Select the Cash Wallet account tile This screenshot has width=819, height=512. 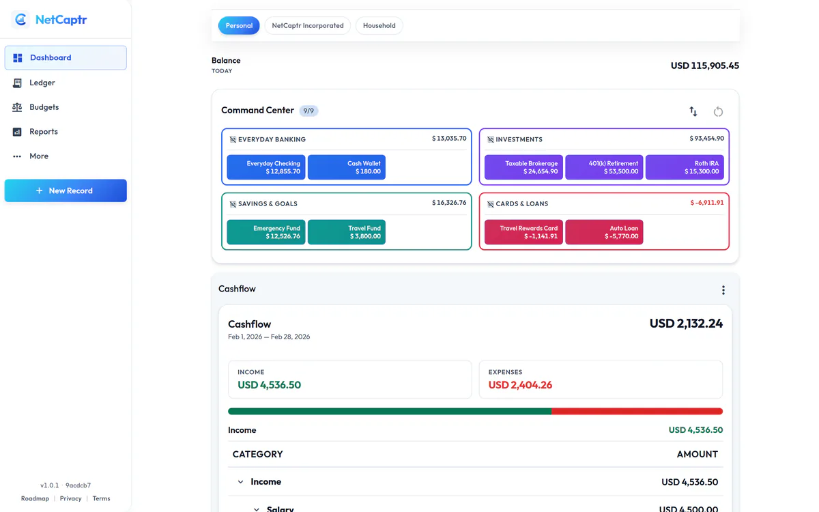click(347, 167)
